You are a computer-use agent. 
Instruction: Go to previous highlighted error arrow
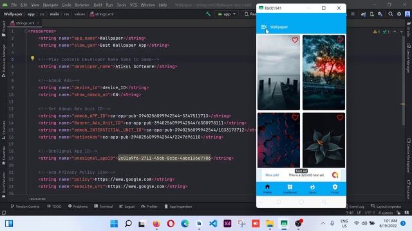tap(395, 31)
